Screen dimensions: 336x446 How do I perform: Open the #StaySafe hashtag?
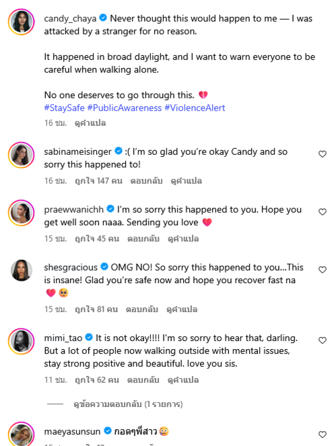click(64, 108)
